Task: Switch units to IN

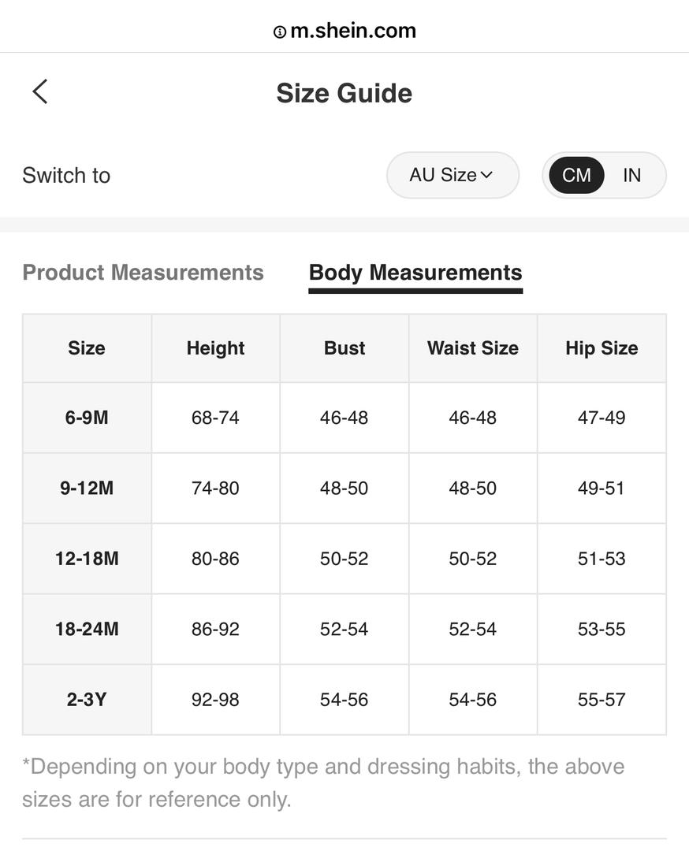Action: tap(632, 175)
